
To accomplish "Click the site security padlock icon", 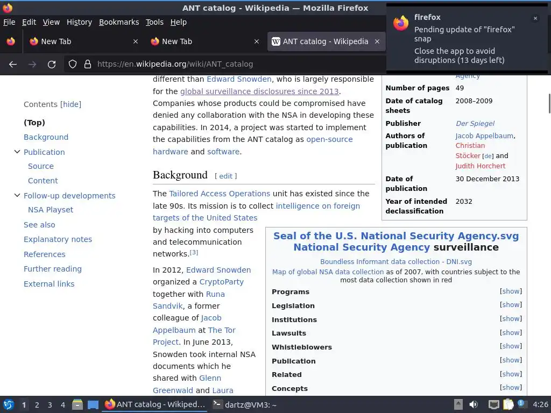I will [x=88, y=65].
